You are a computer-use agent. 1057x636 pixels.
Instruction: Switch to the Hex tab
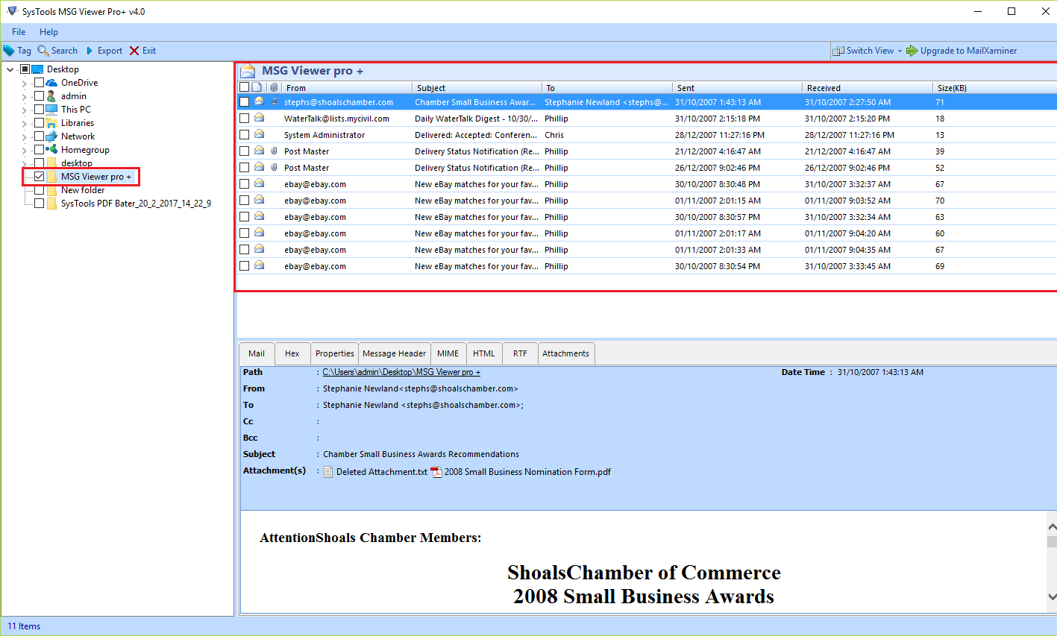pos(292,353)
